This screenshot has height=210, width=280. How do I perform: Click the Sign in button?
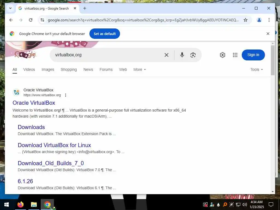[253, 55]
